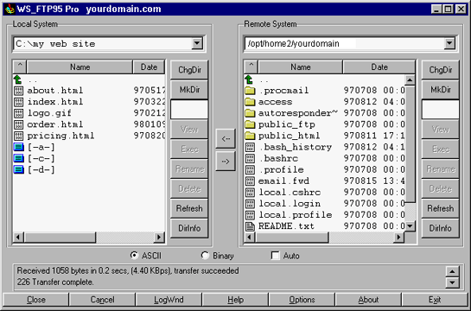471x311 pixels.
Task: Sort local files by Name column
Action: [x=80, y=67]
